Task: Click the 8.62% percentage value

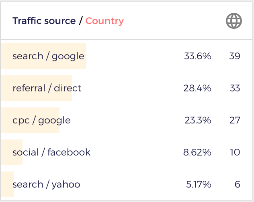Action: pos(197,152)
